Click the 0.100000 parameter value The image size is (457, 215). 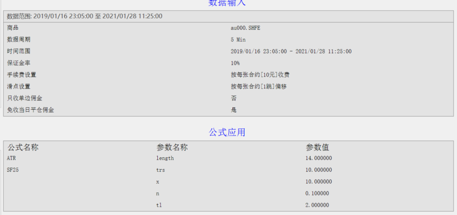317,193
